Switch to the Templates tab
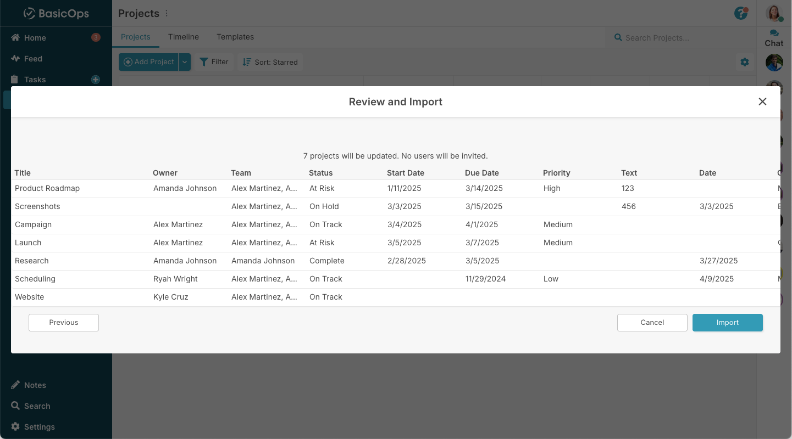 (x=235, y=37)
